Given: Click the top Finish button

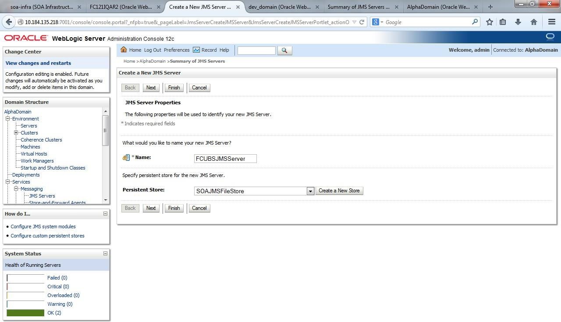Looking at the screenshot, I should pos(174,88).
